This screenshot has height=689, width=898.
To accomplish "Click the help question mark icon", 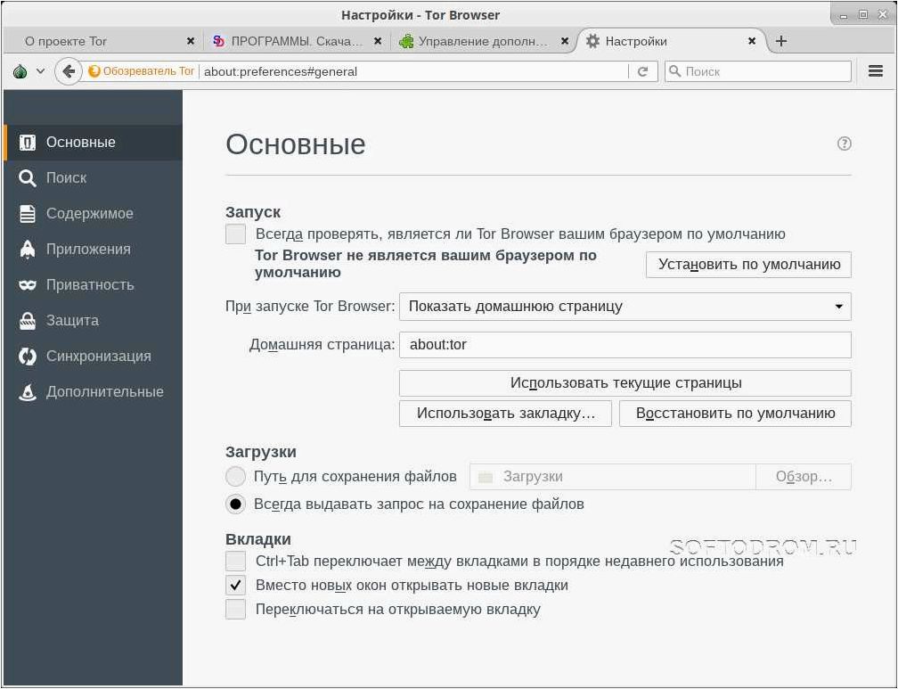I will click(845, 144).
